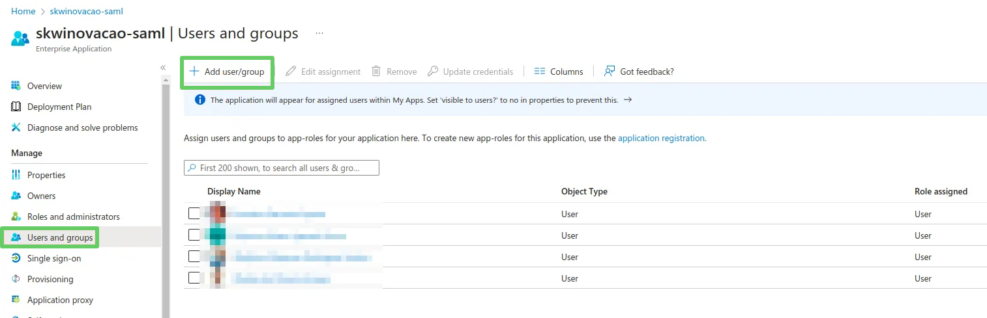Click the users & groups search field
Image resolution: width=987 pixels, height=318 pixels.
pos(282,168)
